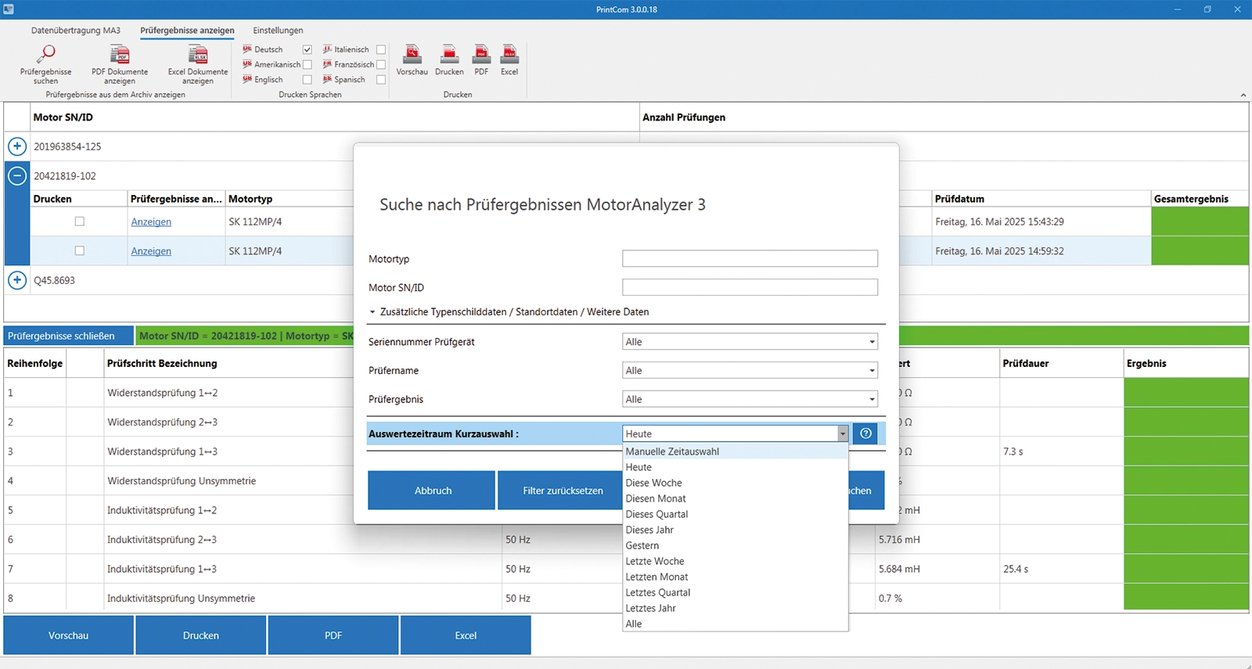1252x669 pixels.
Task: Click the Abbruch button
Action: [x=432, y=491]
